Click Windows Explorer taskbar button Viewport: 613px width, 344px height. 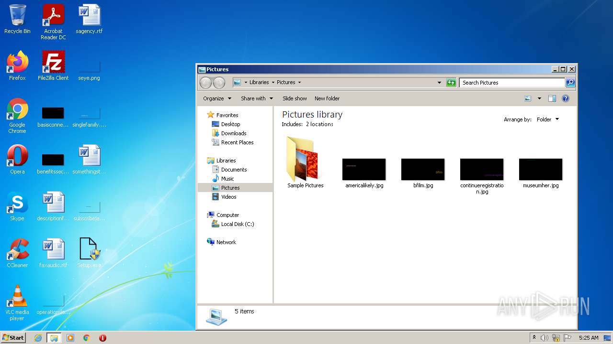click(54, 338)
